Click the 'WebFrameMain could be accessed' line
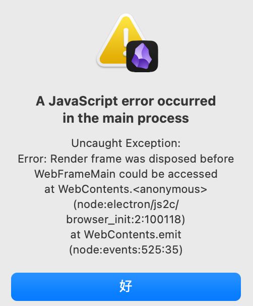The height and width of the screenshot is (306, 253). click(x=126, y=174)
